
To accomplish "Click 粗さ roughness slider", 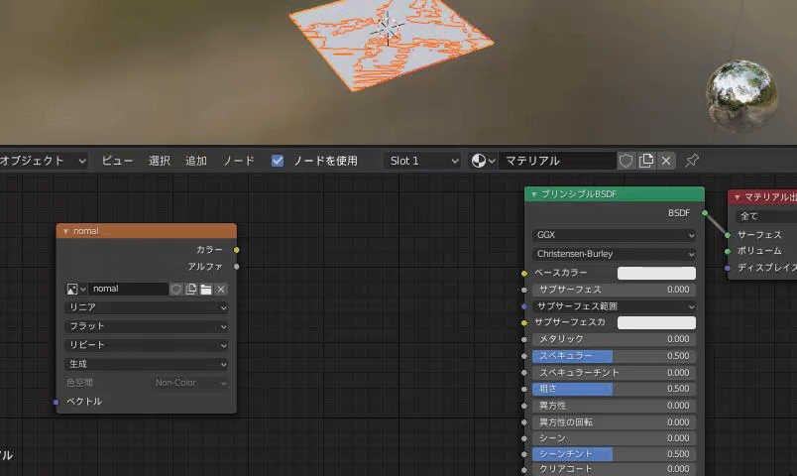I will tap(614, 389).
